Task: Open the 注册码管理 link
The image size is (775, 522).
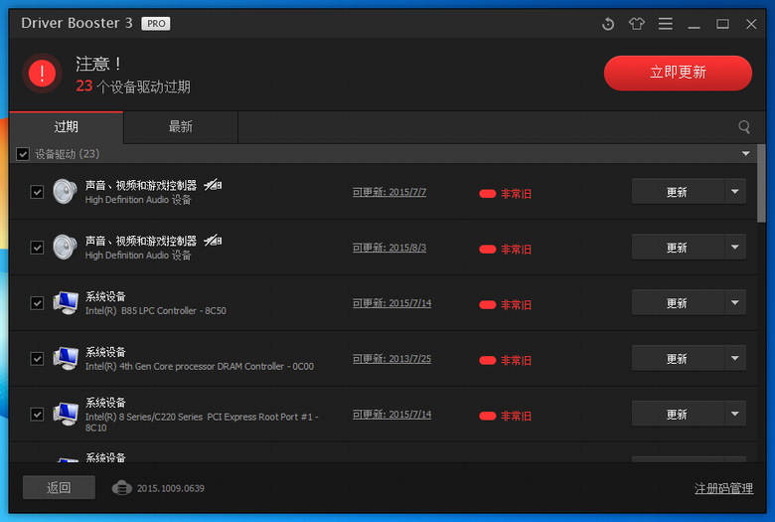Action: pos(723,488)
